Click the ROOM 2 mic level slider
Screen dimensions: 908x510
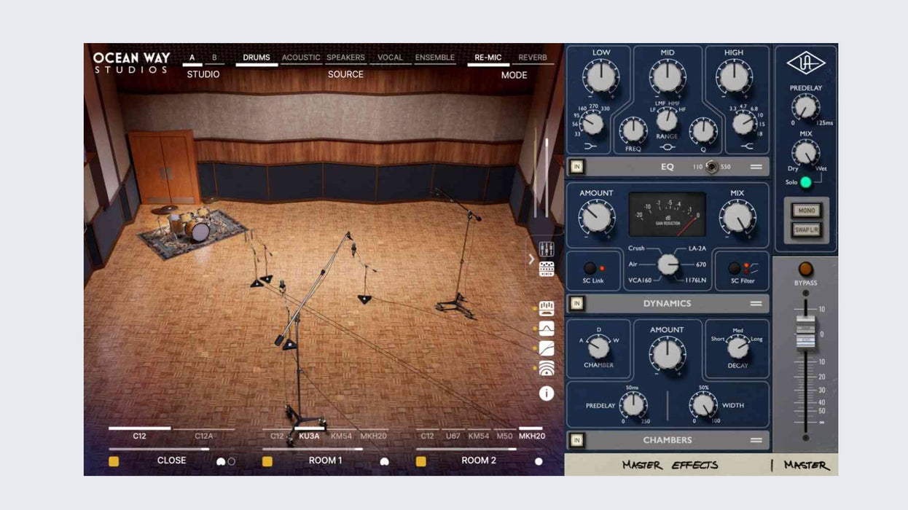click(480, 450)
